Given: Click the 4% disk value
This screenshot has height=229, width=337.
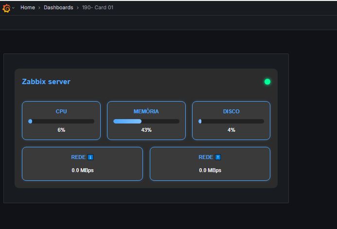Looking at the screenshot, I should point(231,130).
